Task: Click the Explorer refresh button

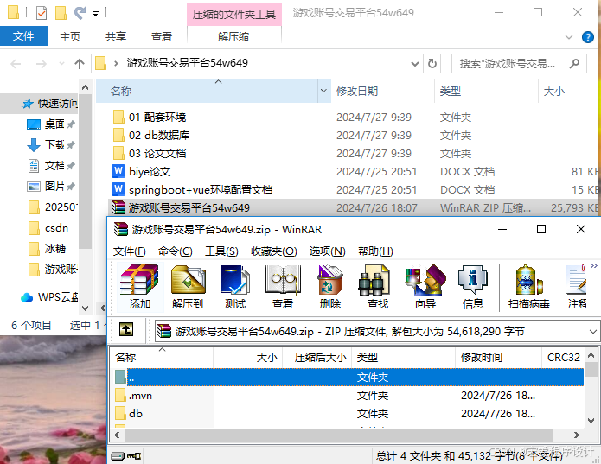Action: (432, 63)
